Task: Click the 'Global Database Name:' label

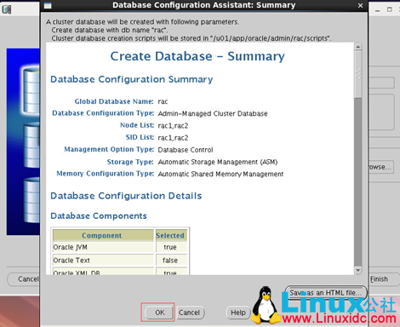Action: 114,101
